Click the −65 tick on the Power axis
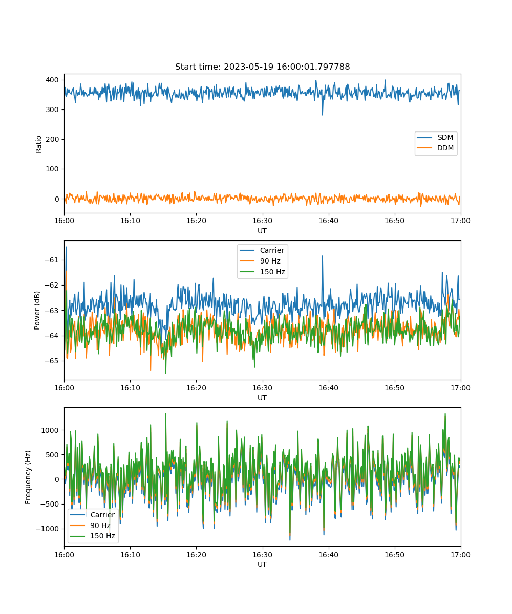Screen dimensions: 512x614 52,361
